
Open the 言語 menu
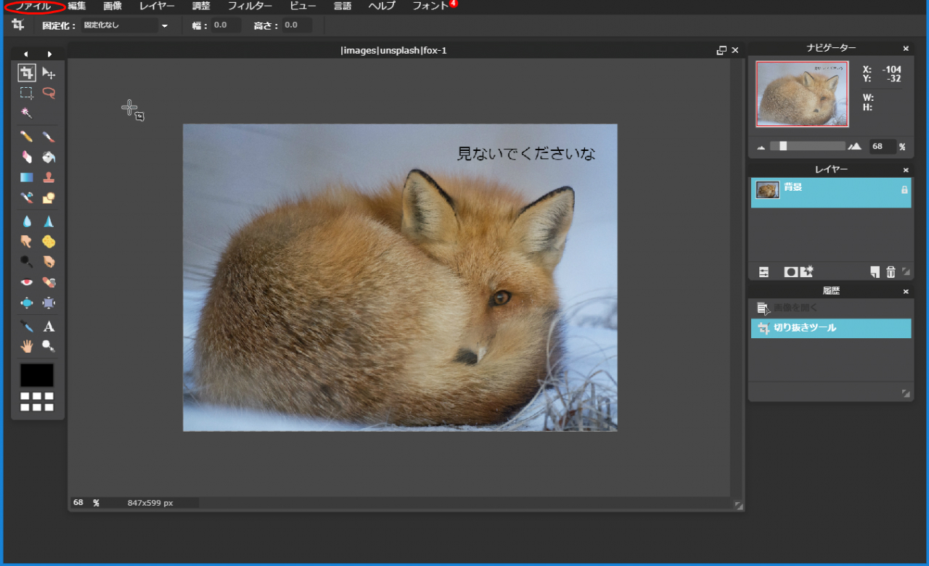click(x=343, y=6)
